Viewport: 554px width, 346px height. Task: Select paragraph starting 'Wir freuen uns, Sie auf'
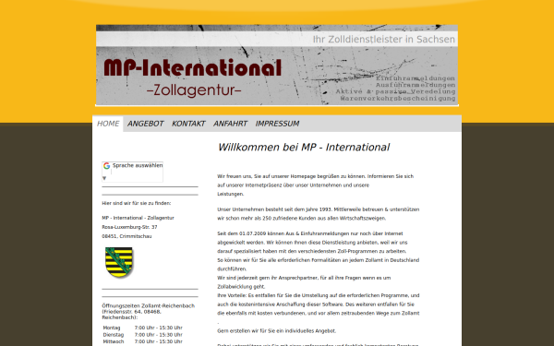(315, 185)
